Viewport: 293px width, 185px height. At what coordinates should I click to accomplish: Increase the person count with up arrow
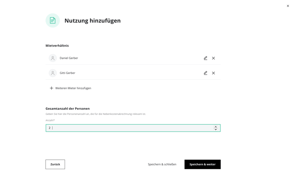(x=216, y=126)
